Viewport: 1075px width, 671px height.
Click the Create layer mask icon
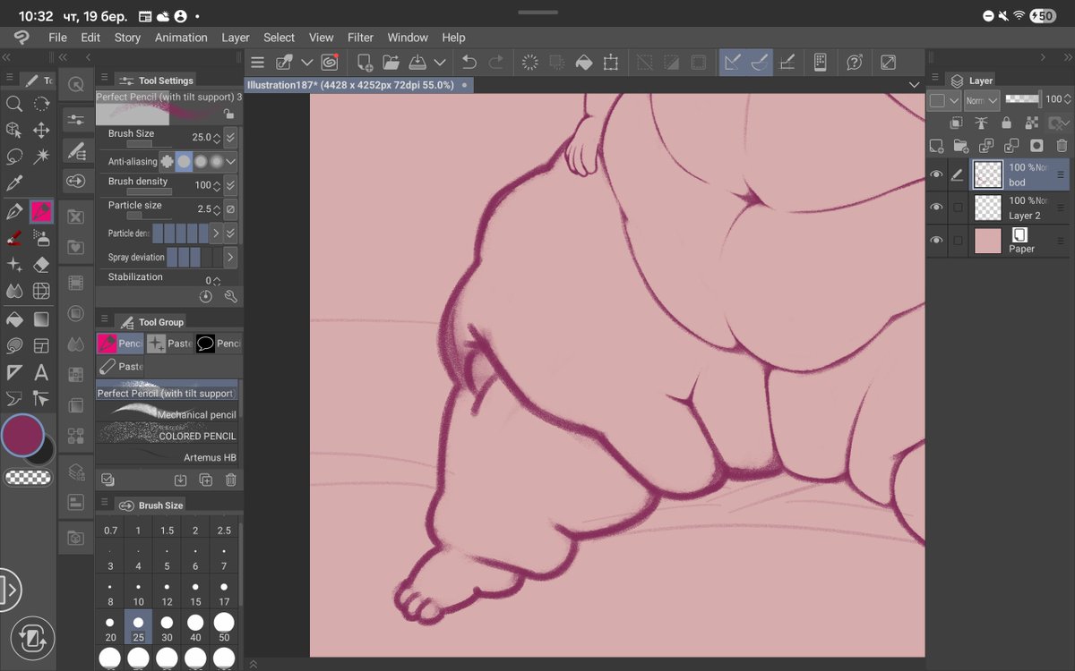1036,146
